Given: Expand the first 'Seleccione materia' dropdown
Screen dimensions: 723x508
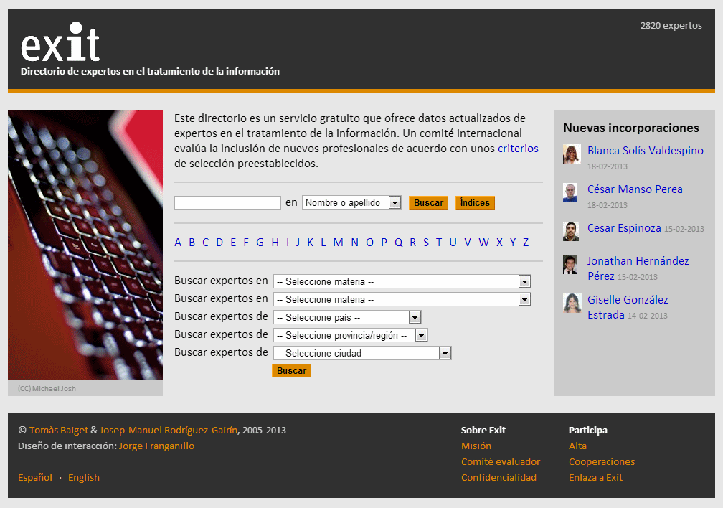Looking at the screenshot, I should (x=402, y=281).
